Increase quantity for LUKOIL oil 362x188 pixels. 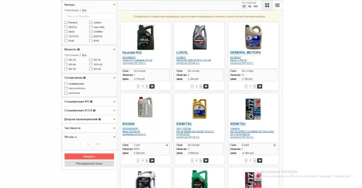pos(201,86)
